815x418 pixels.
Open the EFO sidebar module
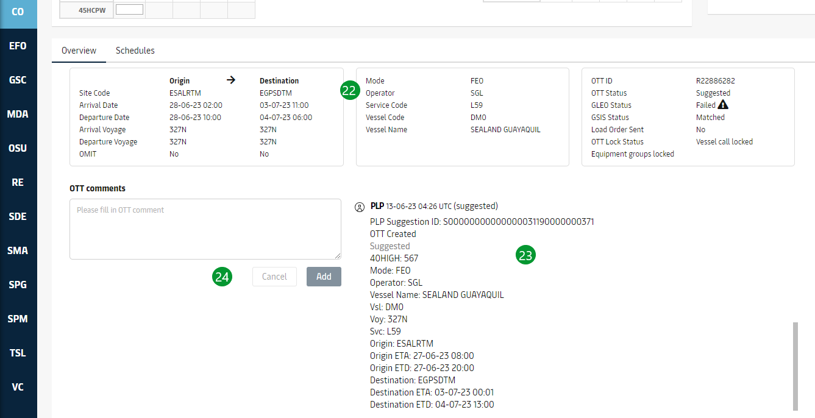18,46
